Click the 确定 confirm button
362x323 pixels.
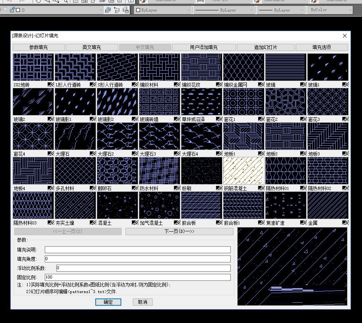coord(108,302)
